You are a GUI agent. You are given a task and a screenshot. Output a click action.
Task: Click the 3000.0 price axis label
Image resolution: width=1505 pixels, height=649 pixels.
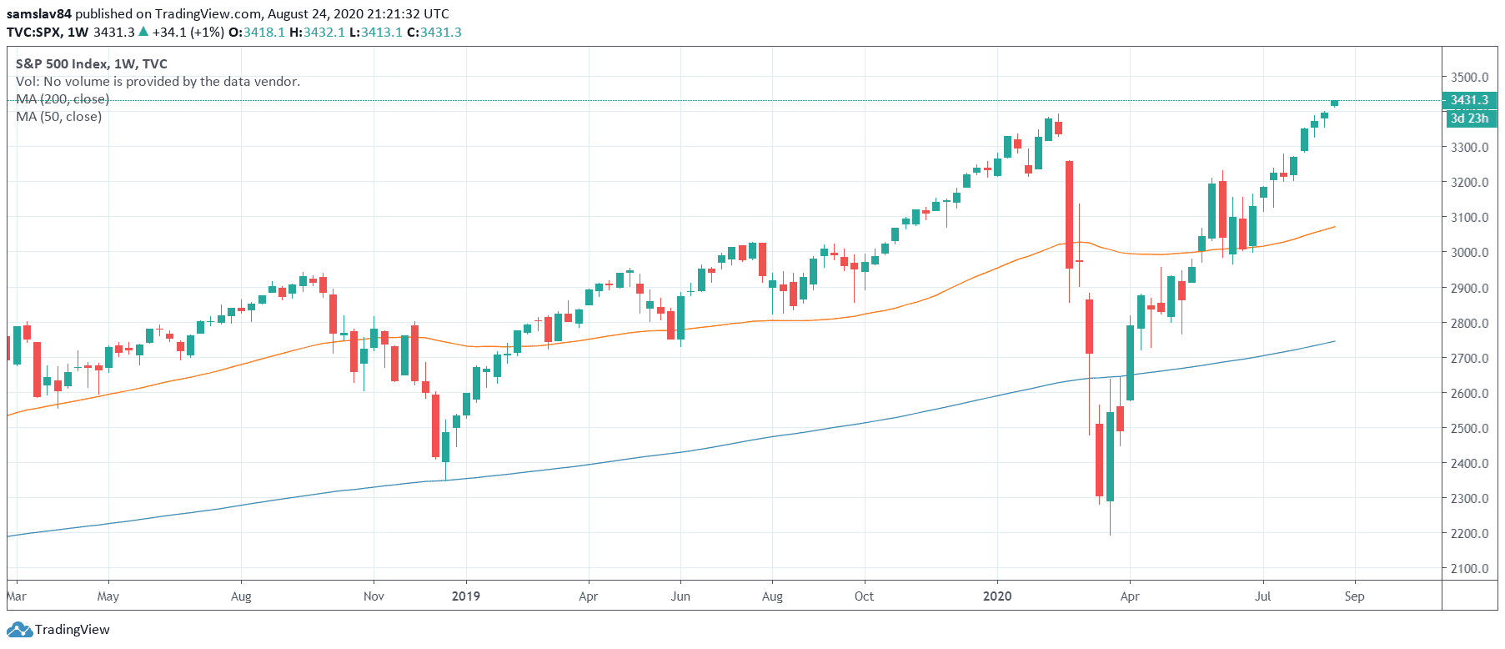1469,253
